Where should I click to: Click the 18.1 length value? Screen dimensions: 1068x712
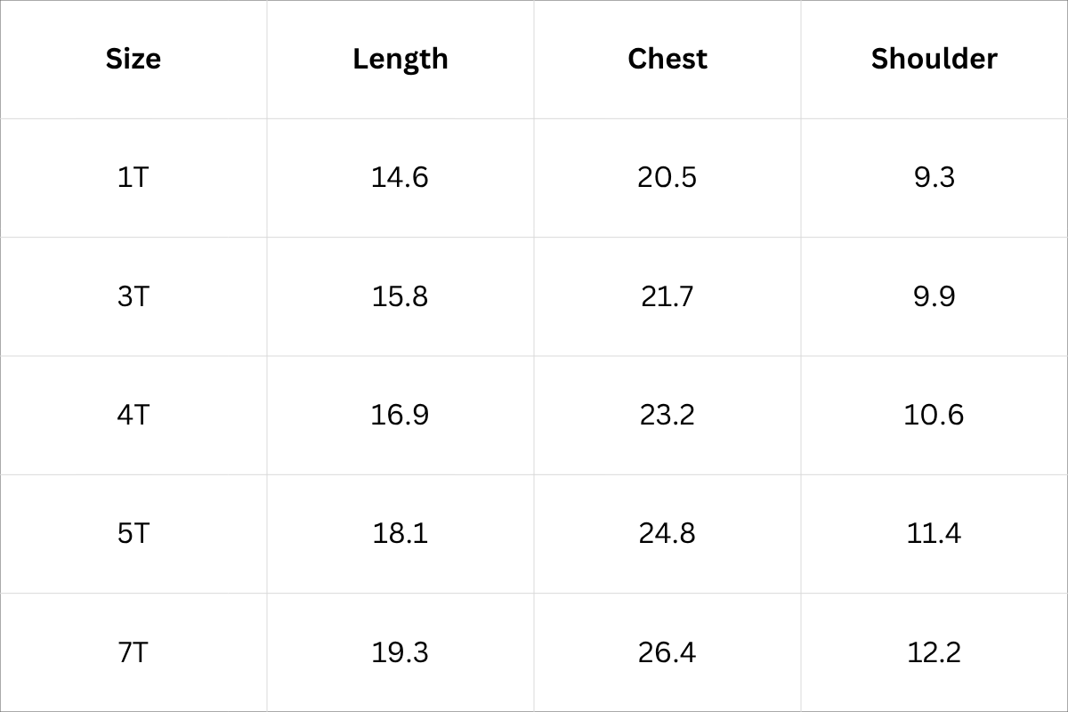point(400,533)
